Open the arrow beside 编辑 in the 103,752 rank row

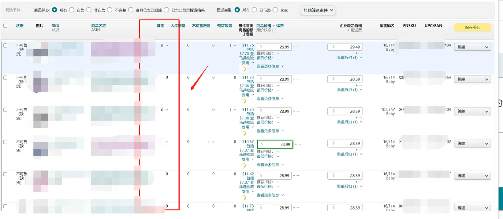coord(487,111)
